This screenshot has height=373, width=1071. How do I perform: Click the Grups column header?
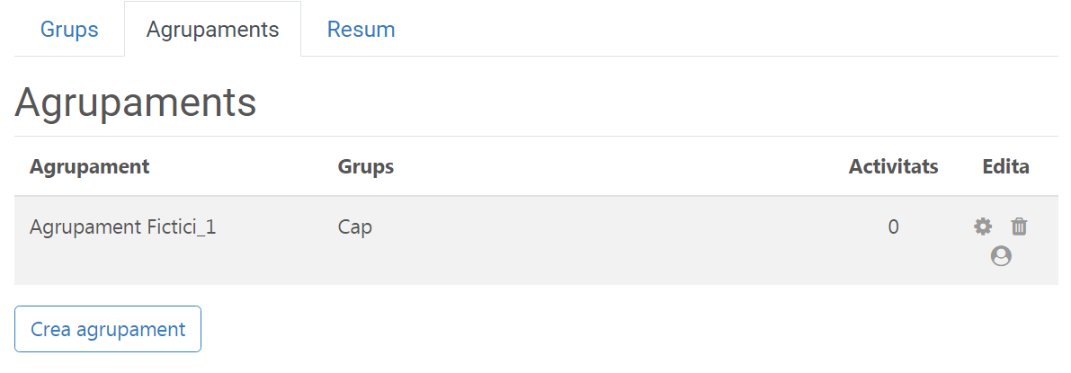365,166
